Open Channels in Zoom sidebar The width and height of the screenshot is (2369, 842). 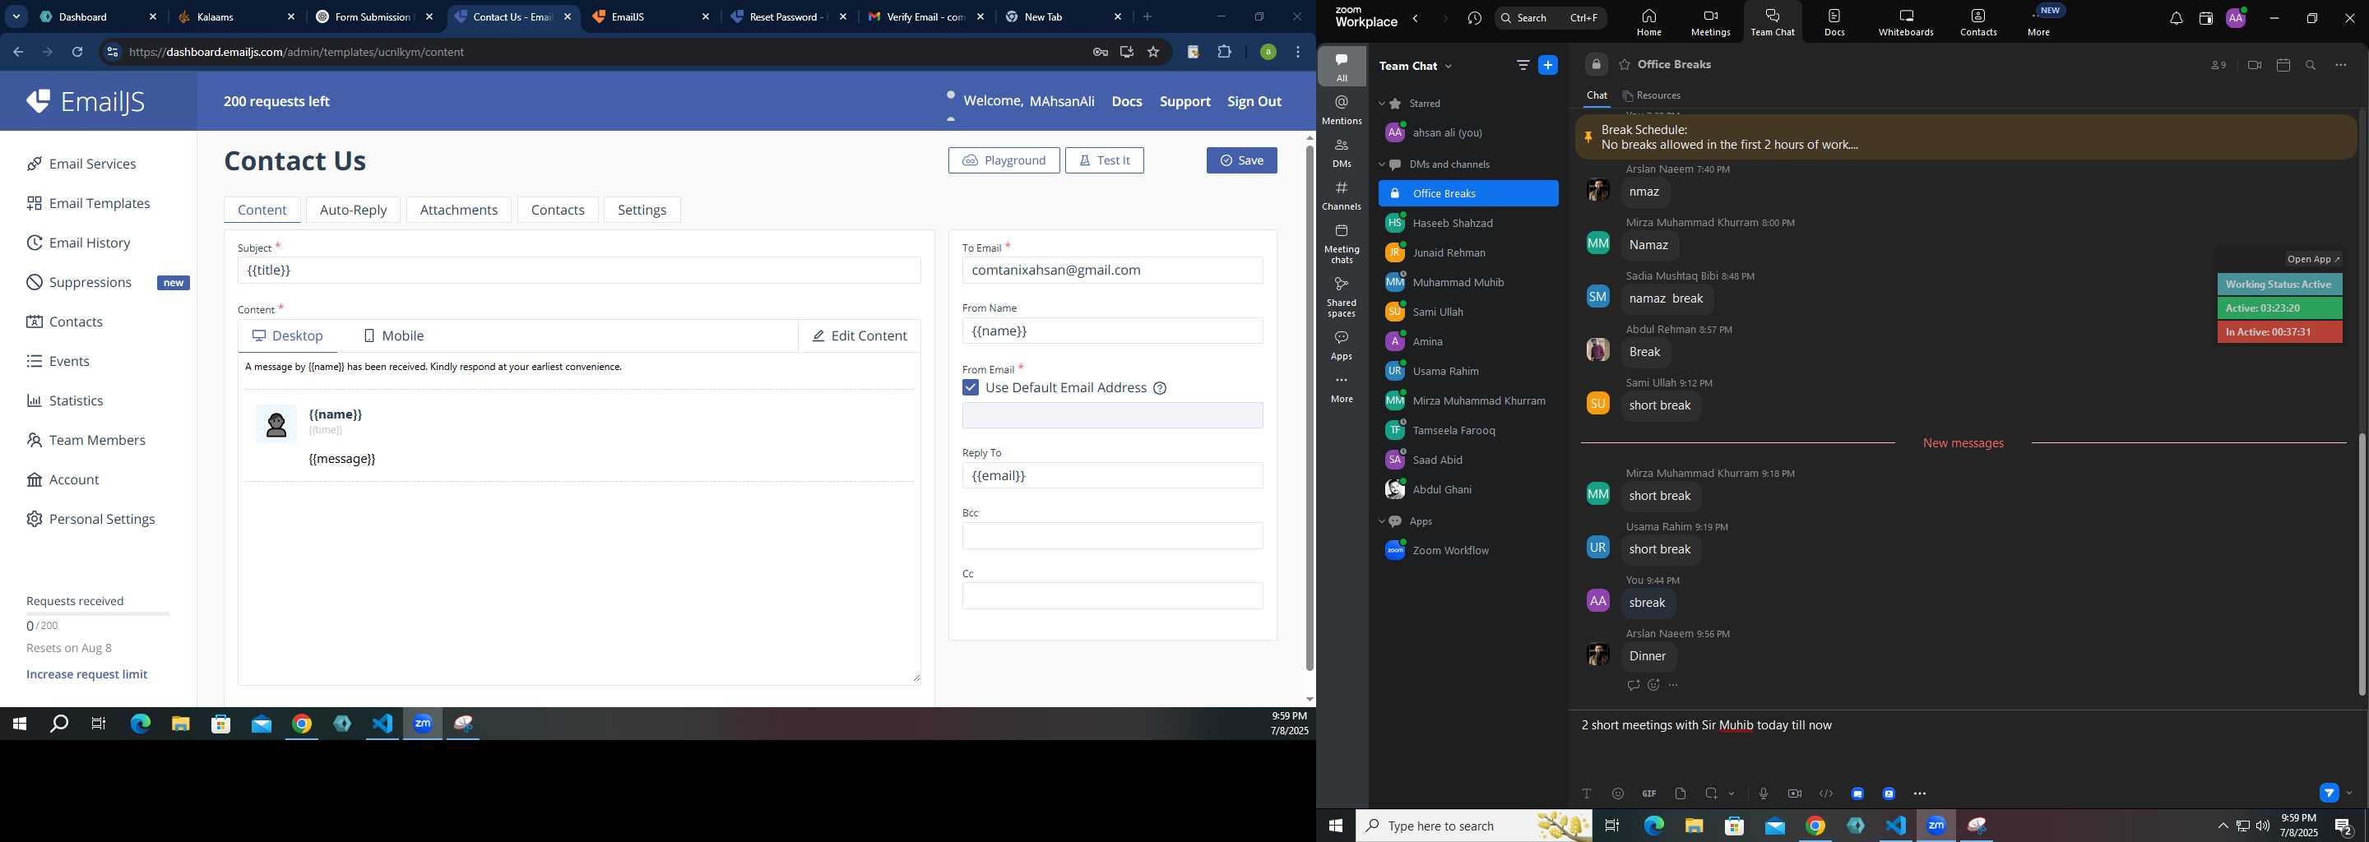pyautogui.click(x=1342, y=196)
